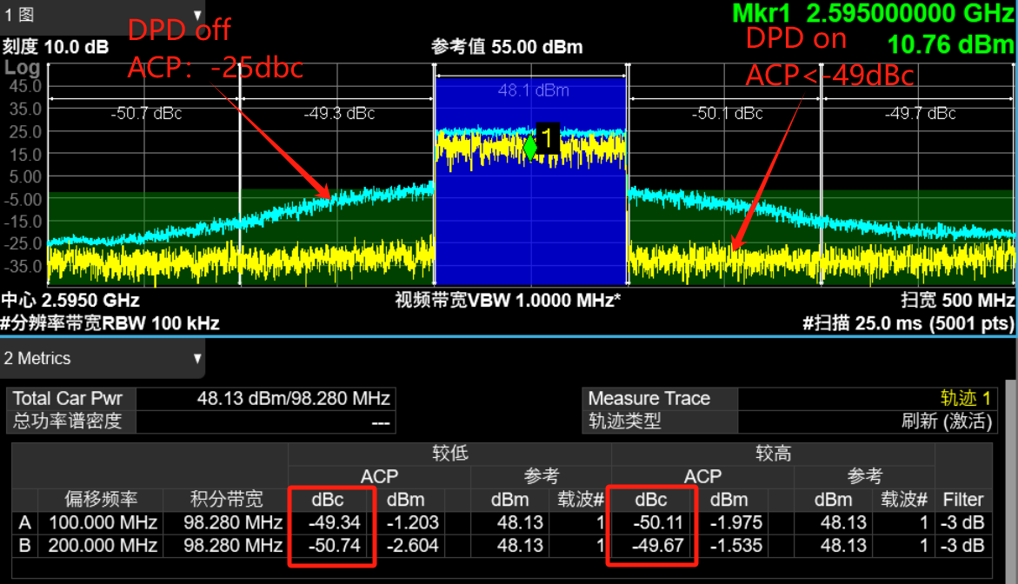Select the 刻度 10.0 dB scale setting
The height and width of the screenshot is (584, 1018).
pos(56,47)
